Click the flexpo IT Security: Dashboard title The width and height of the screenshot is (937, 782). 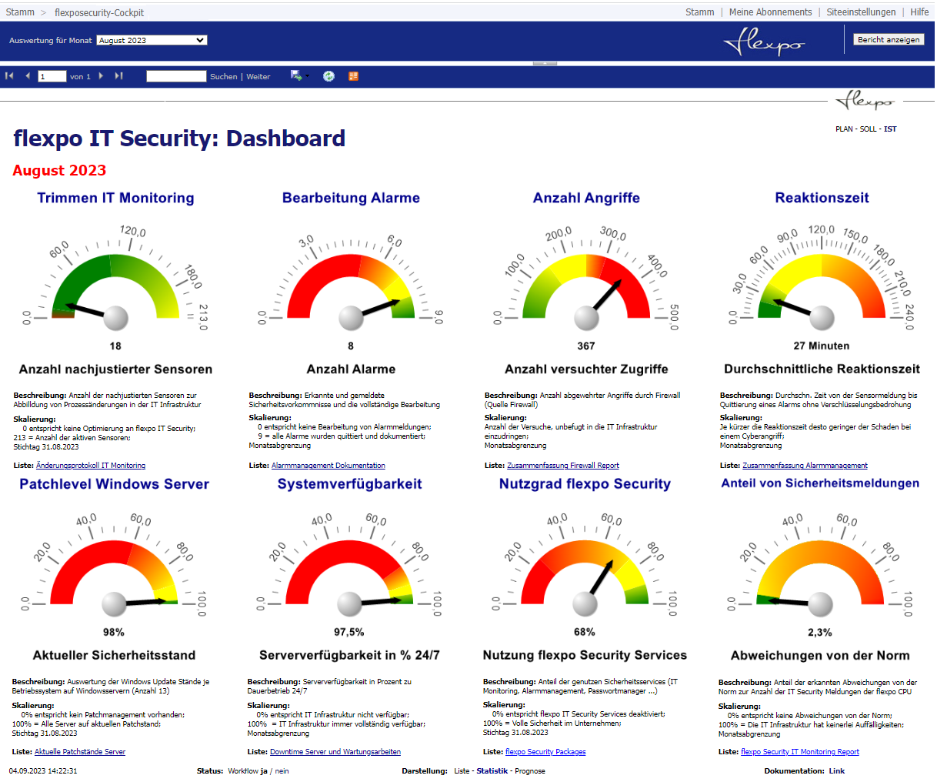coord(179,139)
